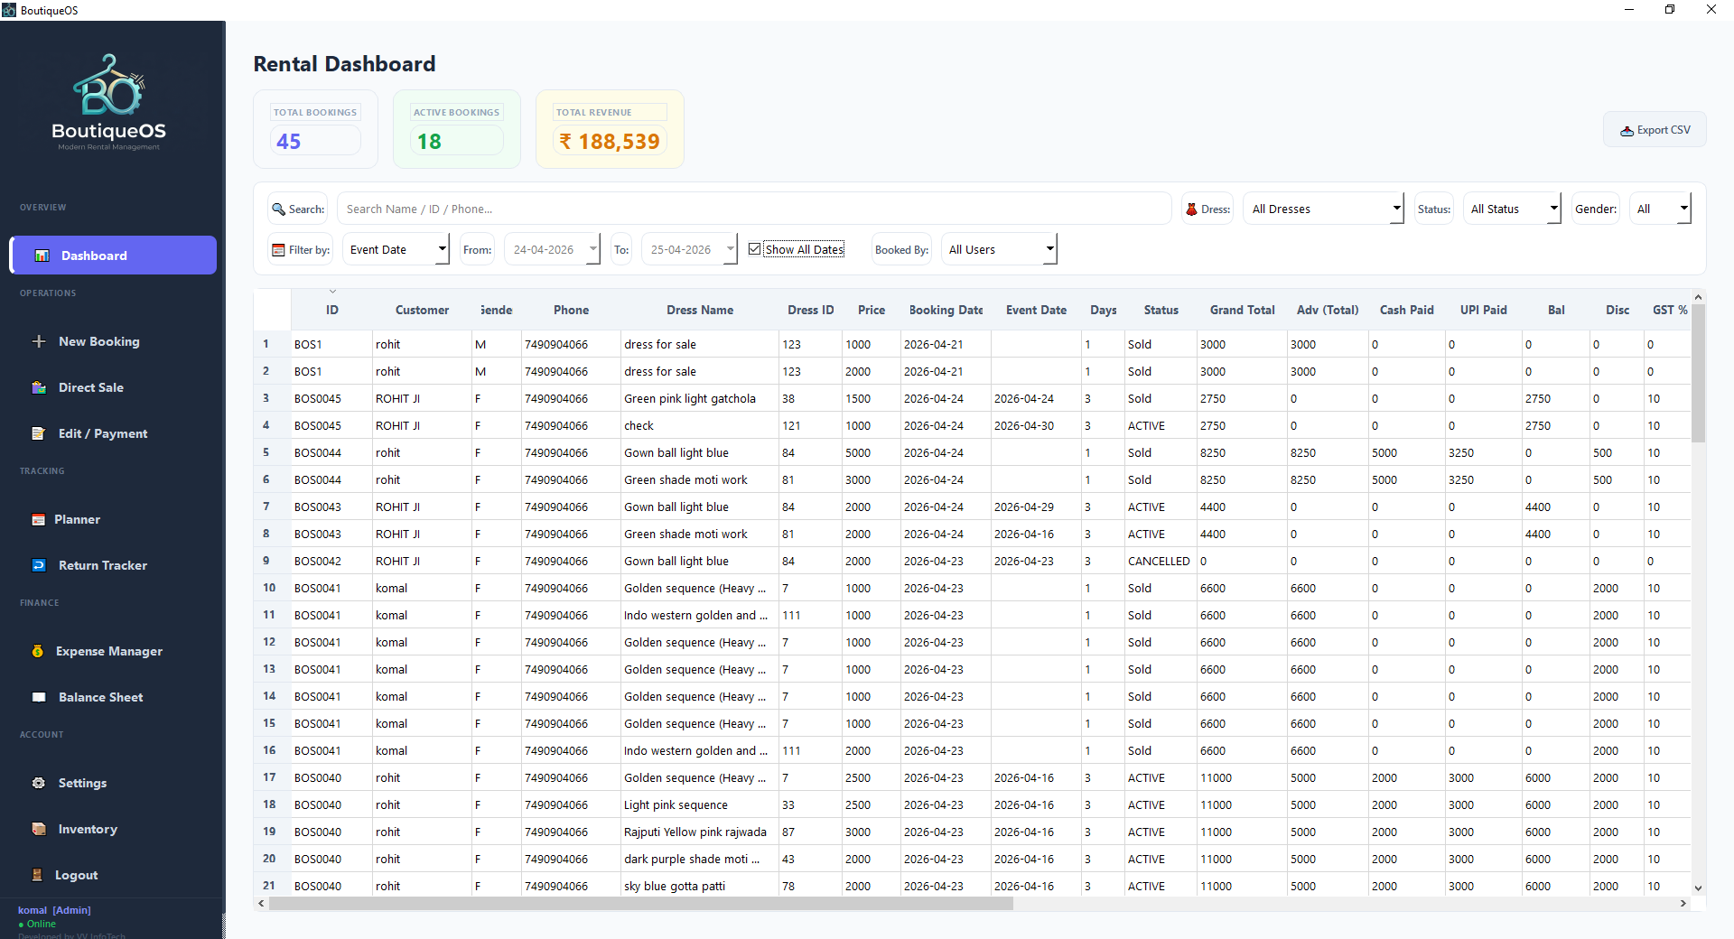Click event date 2026-04-29 cell
The width and height of the screenshot is (1734, 939).
[x=1036, y=507]
